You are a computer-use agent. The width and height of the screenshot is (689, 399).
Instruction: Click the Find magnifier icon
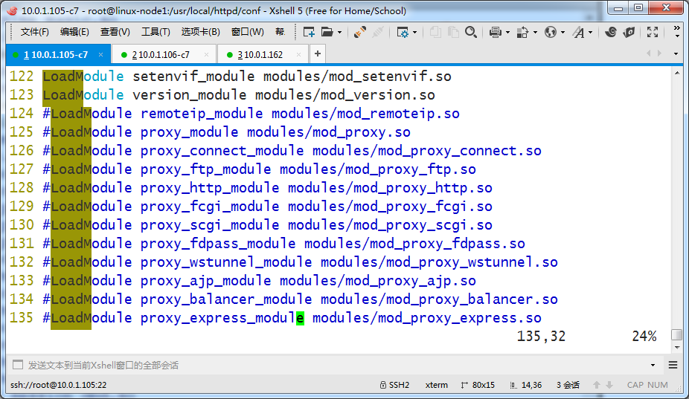[471, 32]
